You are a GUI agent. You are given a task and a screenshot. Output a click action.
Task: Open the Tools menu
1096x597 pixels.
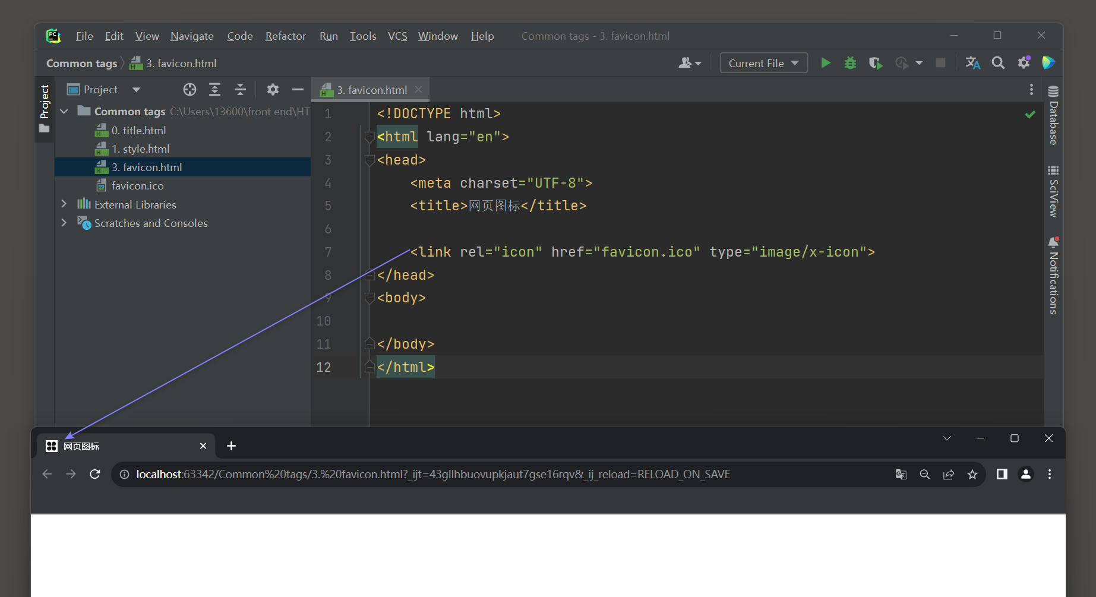coord(363,36)
